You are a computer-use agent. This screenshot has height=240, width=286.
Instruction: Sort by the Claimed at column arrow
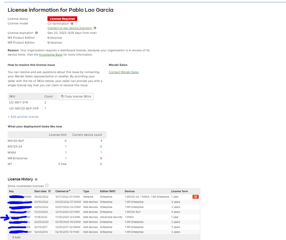pos(69,191)
